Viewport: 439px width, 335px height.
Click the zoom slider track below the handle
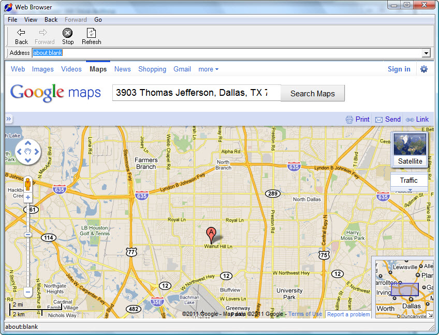(x=28, y=262)
